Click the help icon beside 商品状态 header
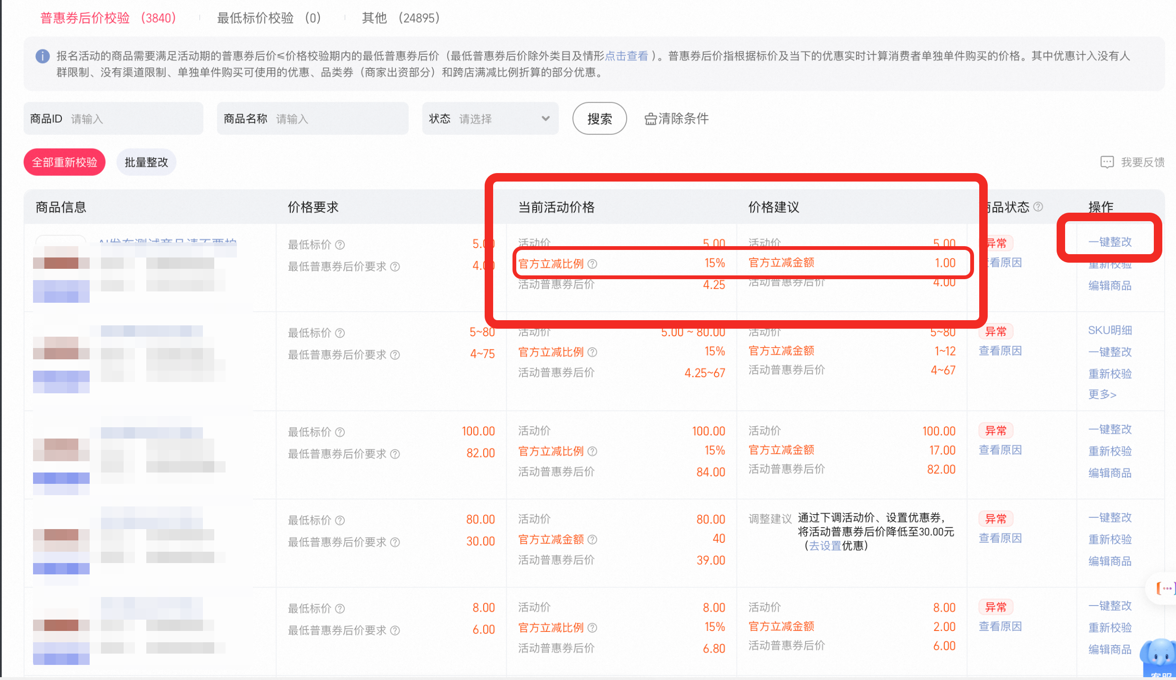The height and width of the screenshot is (680, 1176). click(x=1038, y=207)
